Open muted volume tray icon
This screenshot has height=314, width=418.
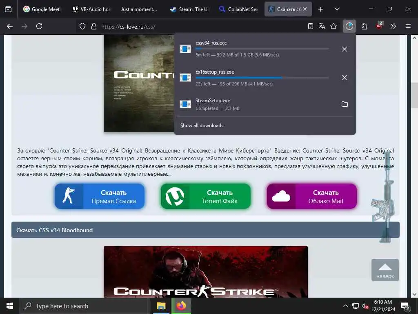click(365, 306)
